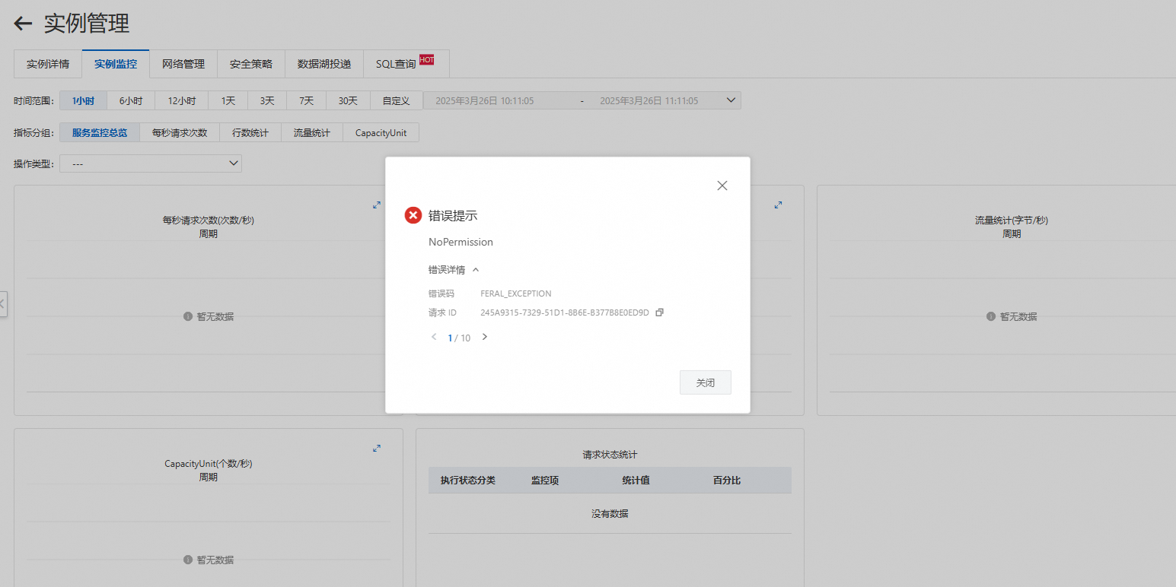Select the 7天 time range
The width and height of the screenshot is (1176, 587).
(307, 100)
